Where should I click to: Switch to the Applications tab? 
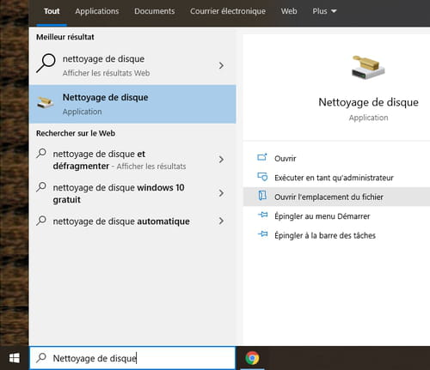[97, 11]
